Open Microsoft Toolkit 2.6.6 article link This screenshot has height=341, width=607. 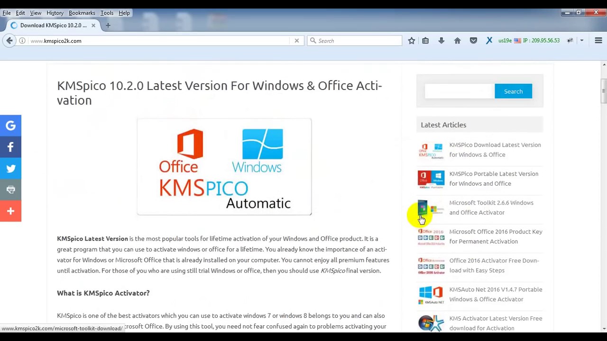491,207
